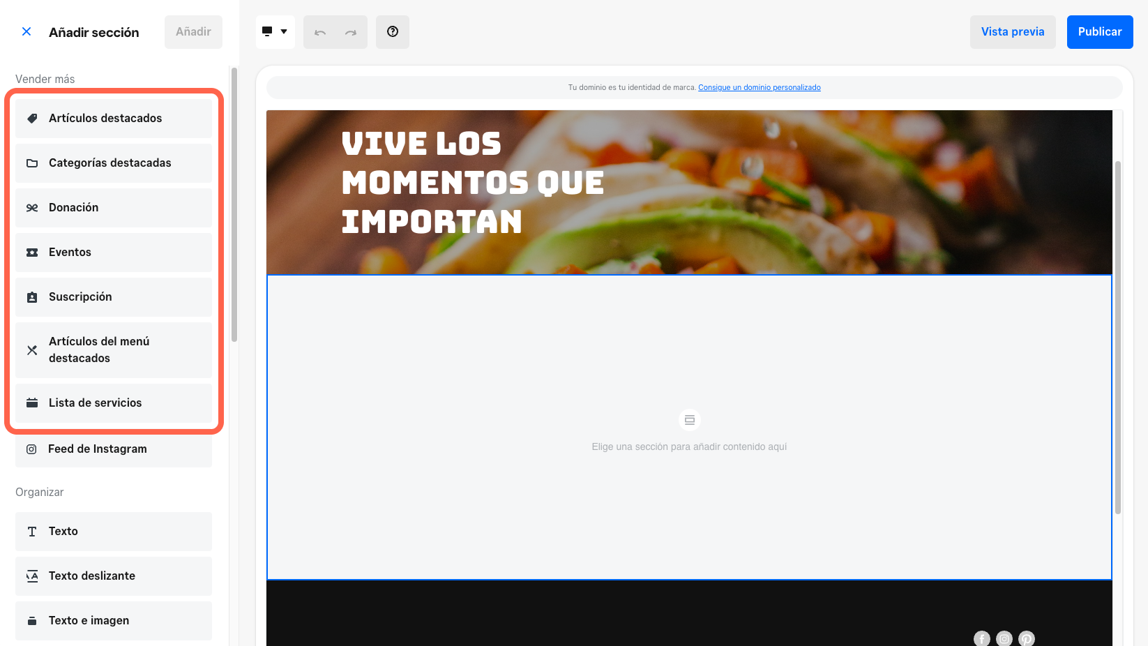This screenshot has height=646, width=1148.
Task: Click the Publicar button
Action: click(x=1100, y=32)
